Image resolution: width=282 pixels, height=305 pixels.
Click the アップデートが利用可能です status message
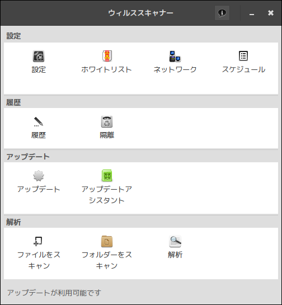coord(54,293)
